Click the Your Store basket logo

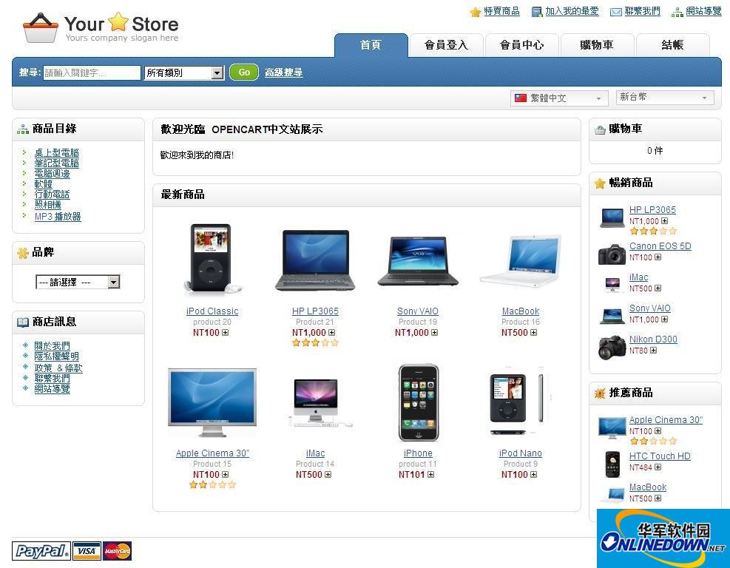point(41,29)
